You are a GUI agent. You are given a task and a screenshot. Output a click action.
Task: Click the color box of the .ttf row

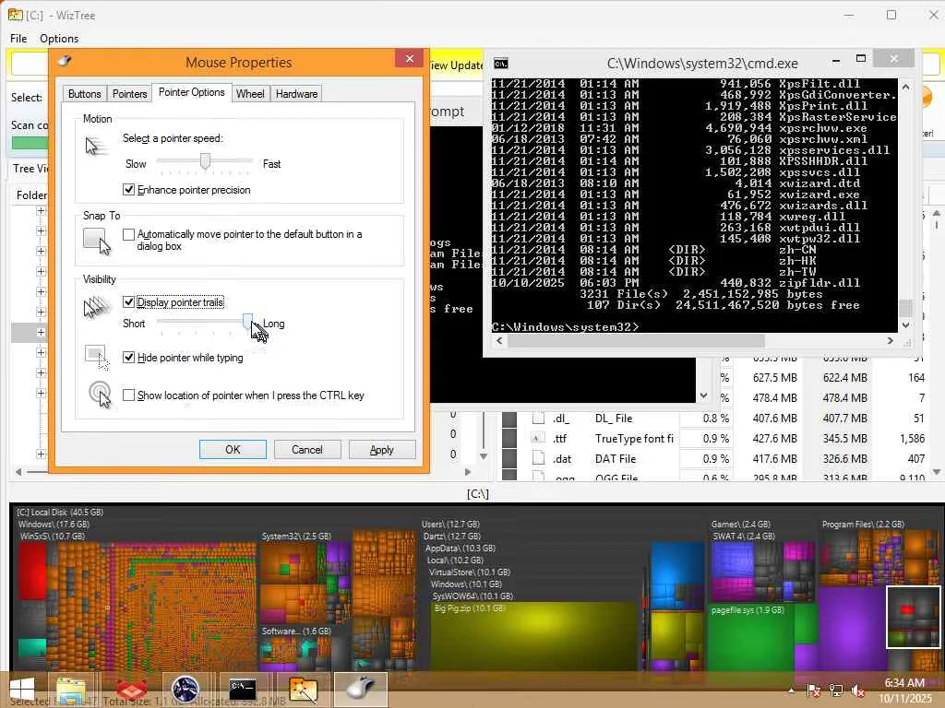pos(509,438)
